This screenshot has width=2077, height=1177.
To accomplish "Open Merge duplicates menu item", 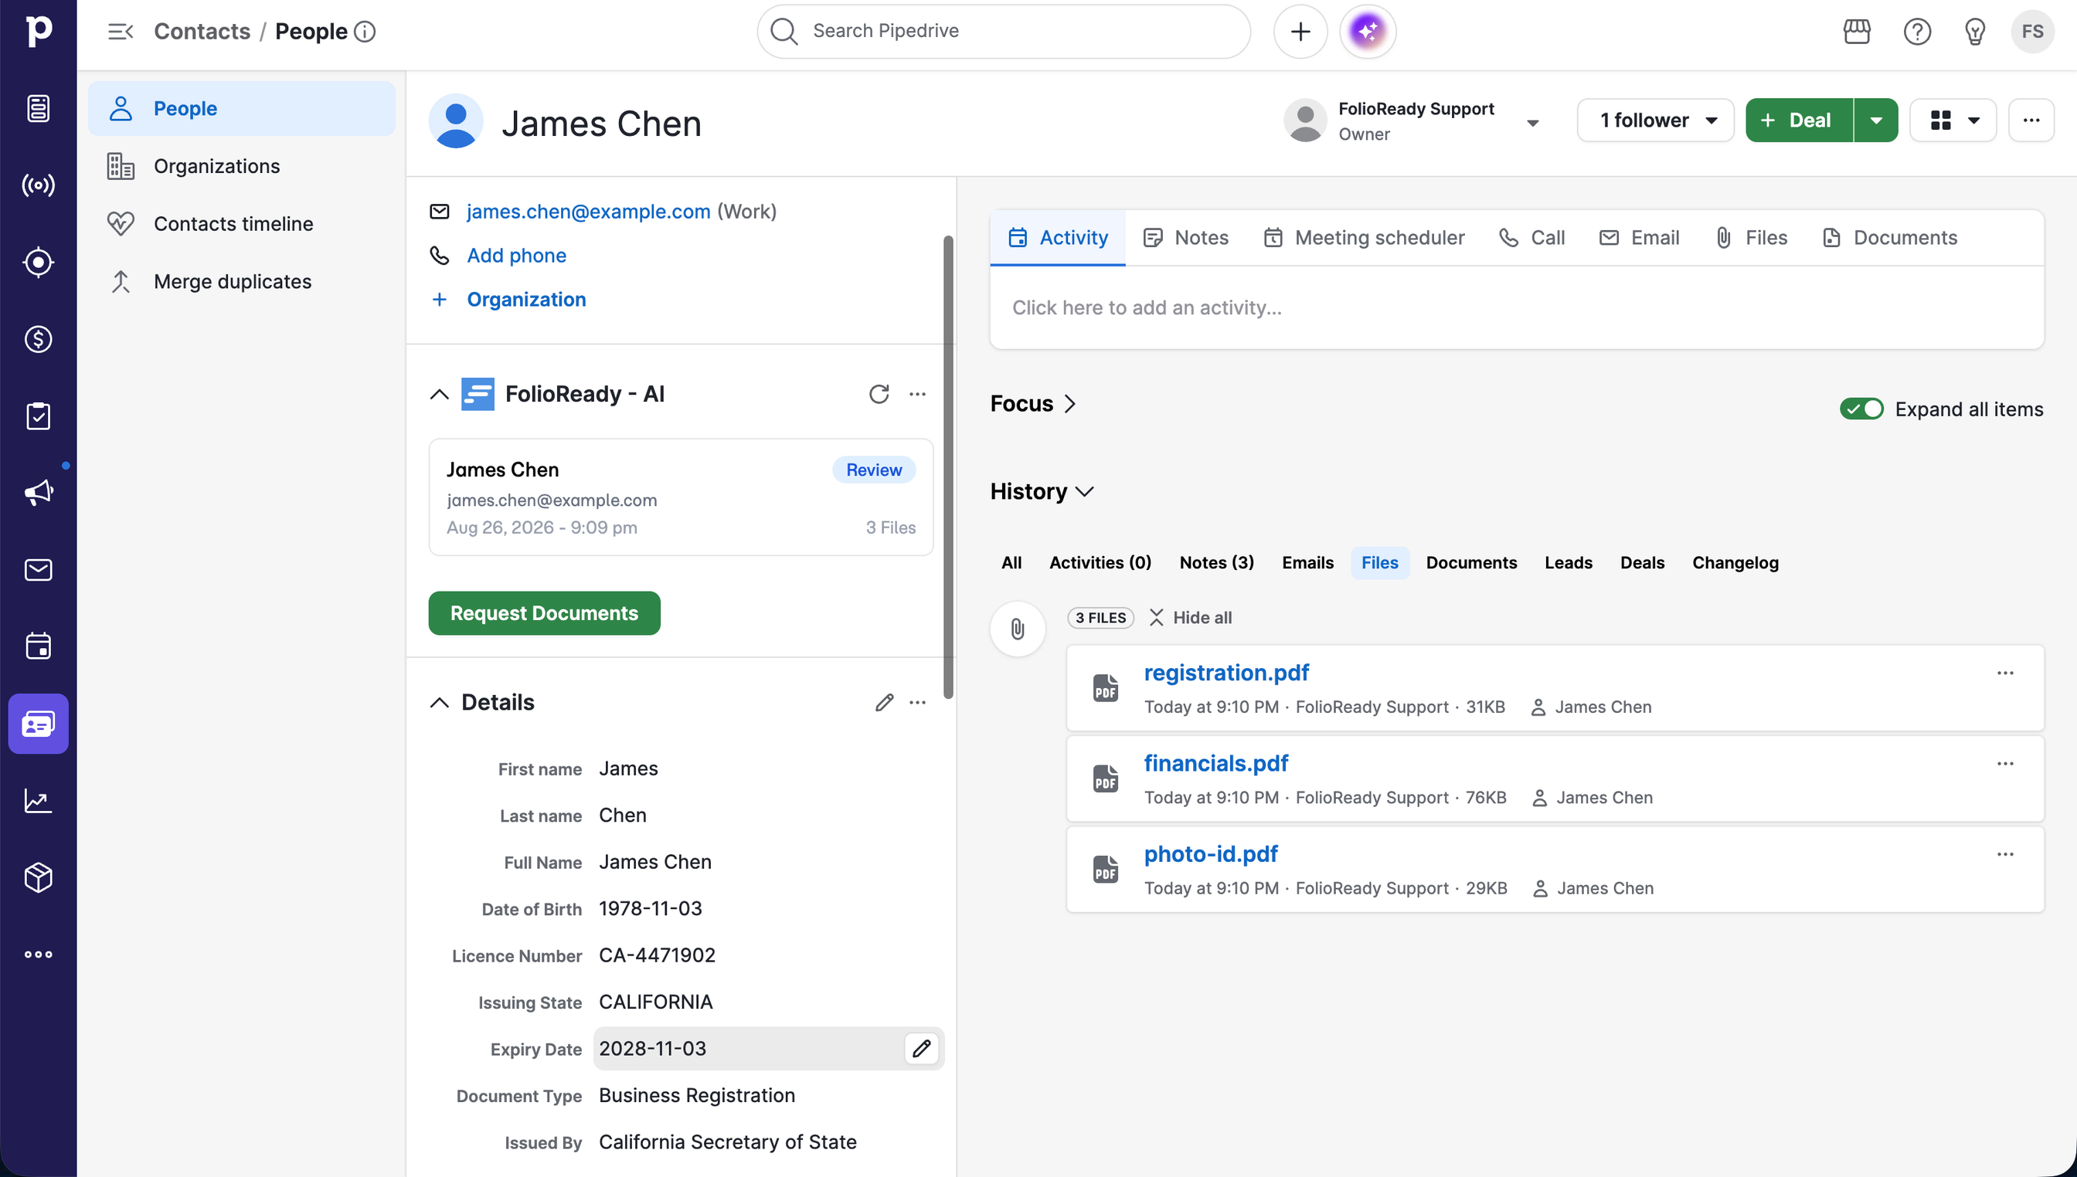I will pos(241,281).
